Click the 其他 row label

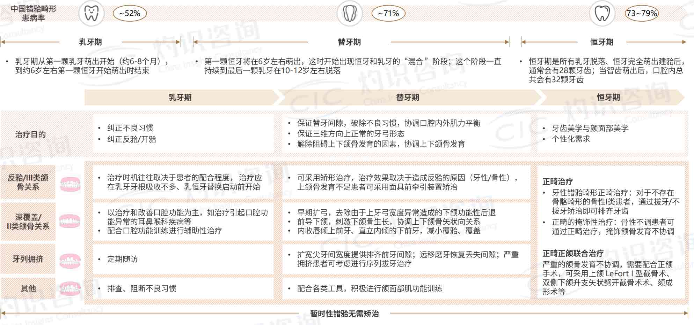[28, 288]
